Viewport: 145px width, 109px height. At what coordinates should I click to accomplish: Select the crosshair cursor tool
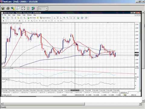coord(7,21)
